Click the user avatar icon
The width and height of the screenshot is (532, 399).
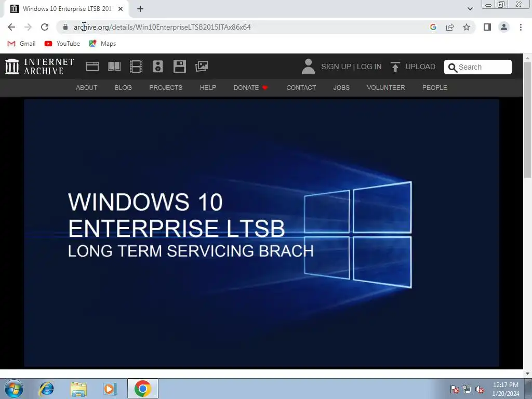(x=308, y=66)
